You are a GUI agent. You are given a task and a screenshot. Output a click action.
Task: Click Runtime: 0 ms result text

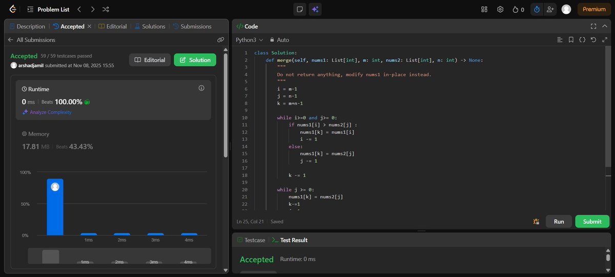click(298, 259)
